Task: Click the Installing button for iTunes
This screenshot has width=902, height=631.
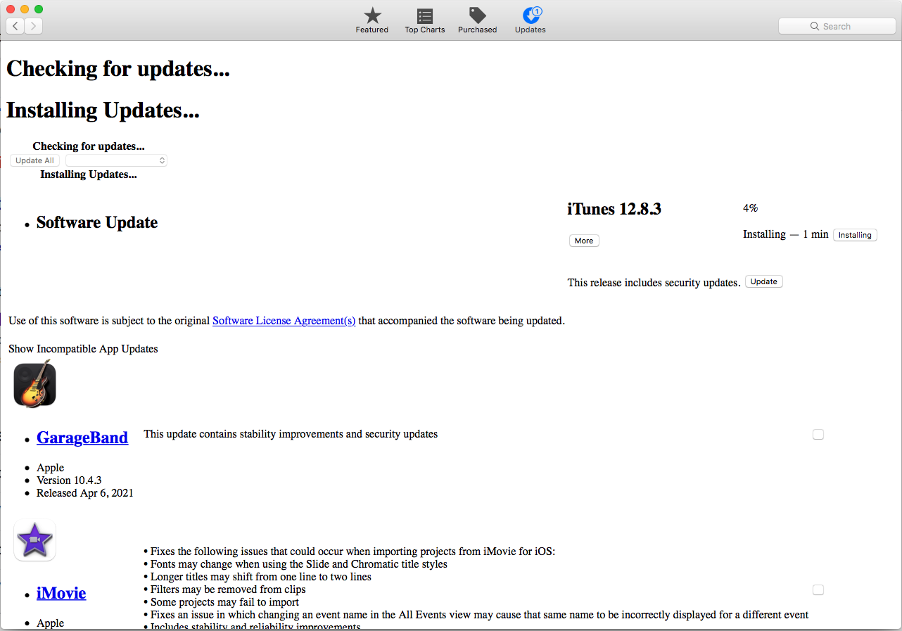Action: click(x=855, y=235)
